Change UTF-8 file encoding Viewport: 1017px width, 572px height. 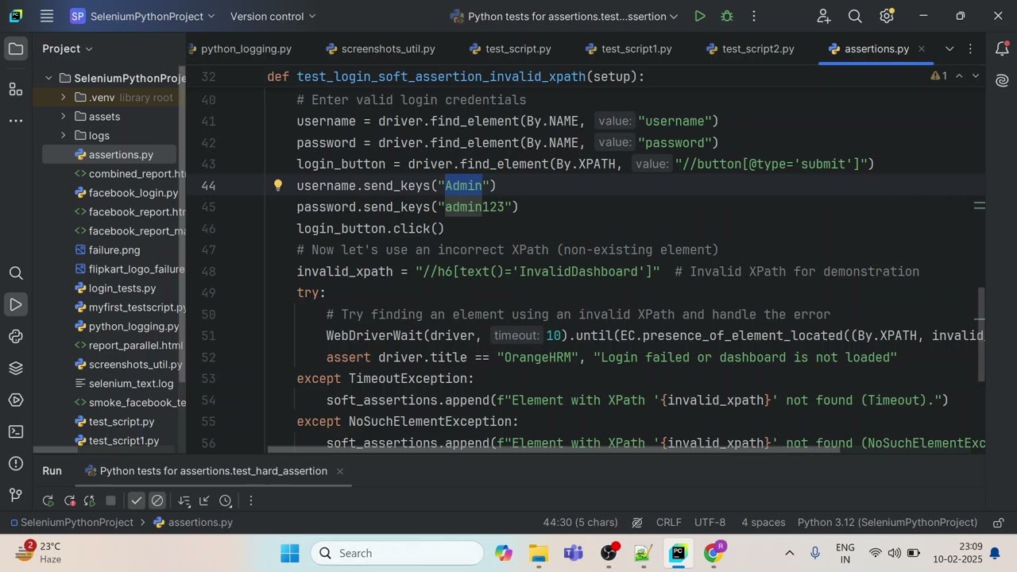click(x=710, y=523)
